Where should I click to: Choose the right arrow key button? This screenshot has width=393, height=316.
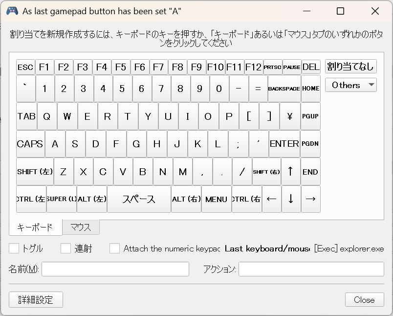[310, 199]
